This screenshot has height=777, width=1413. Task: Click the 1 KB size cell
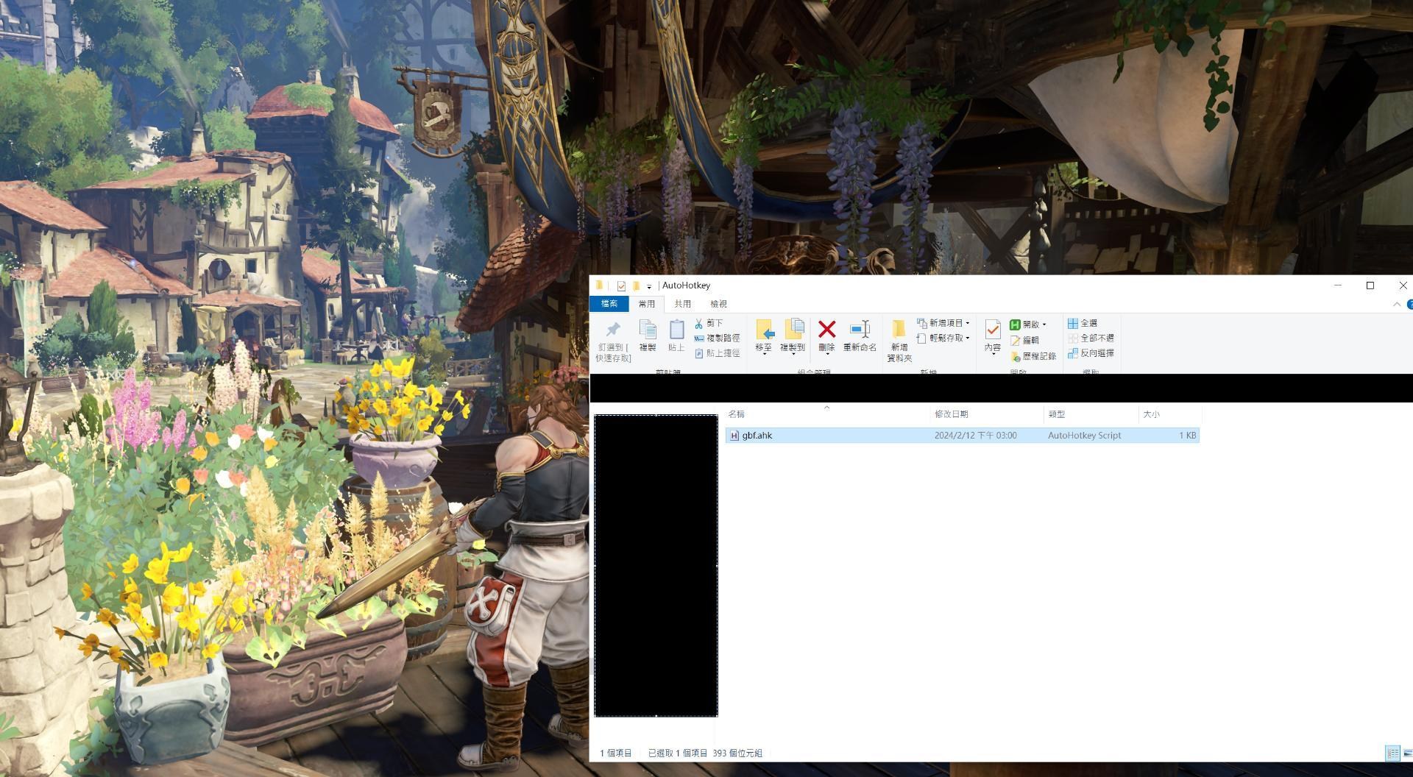(1188, 436)
